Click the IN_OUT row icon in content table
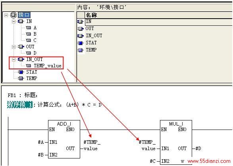The height and width of the screenshot is (166, 233). 81,36
